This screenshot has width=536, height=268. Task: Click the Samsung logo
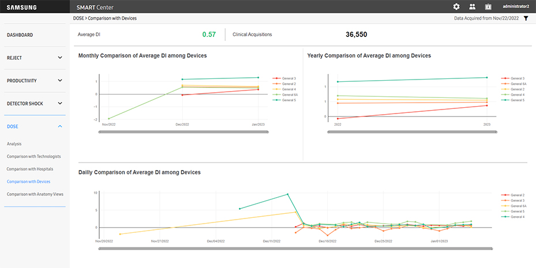(22, 7)
